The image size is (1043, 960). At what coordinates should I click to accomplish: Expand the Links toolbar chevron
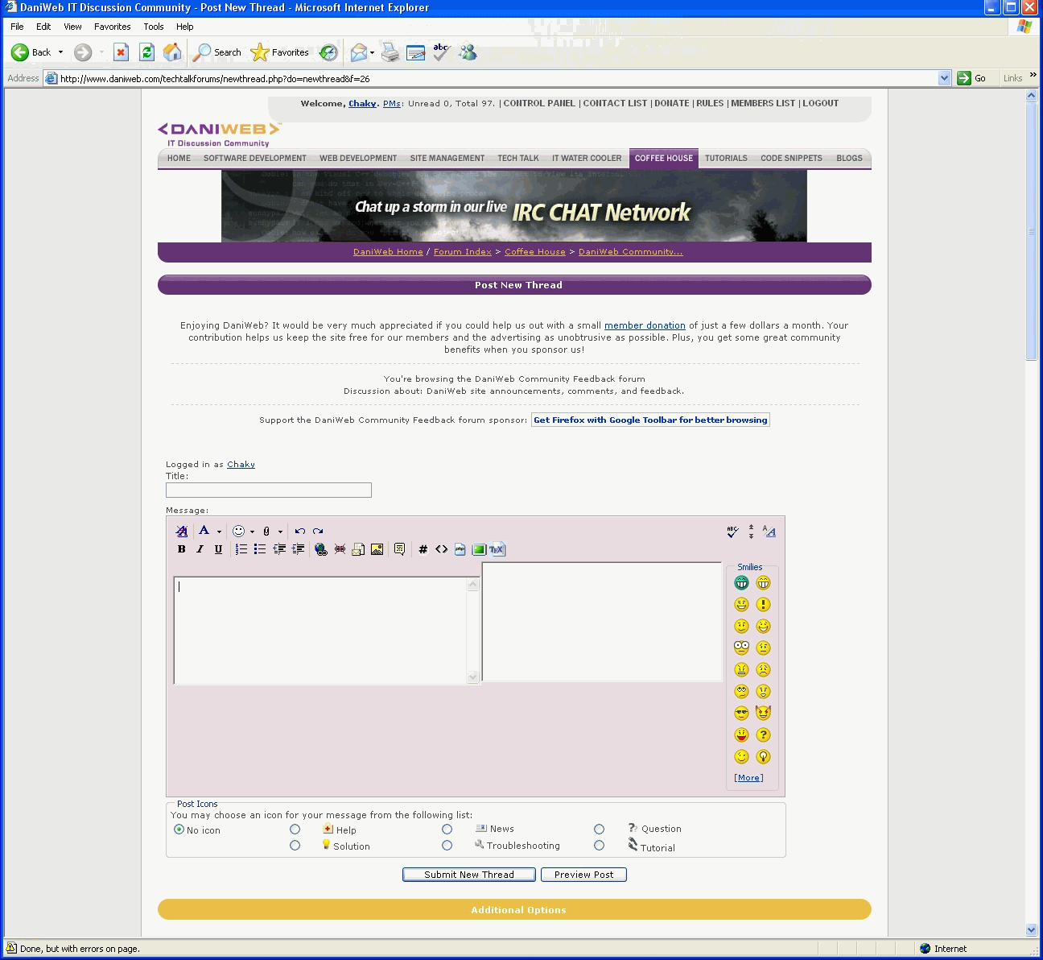[x=1033, y=75]
